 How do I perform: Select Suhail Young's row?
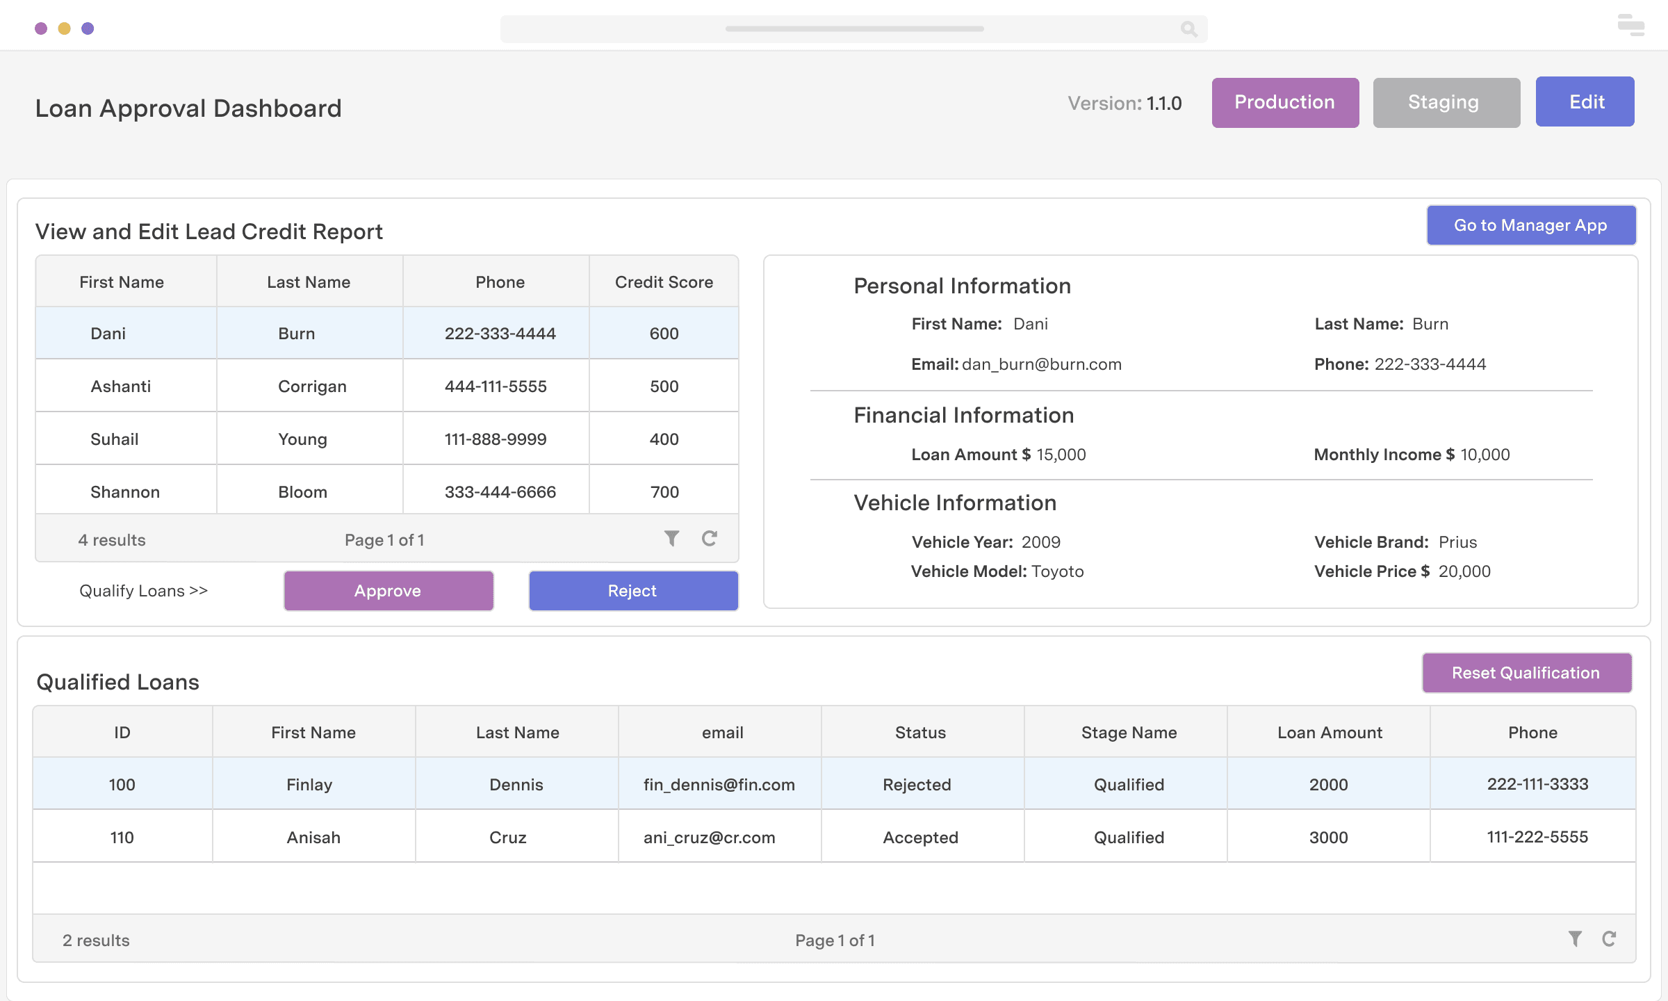tap(386, 439)
